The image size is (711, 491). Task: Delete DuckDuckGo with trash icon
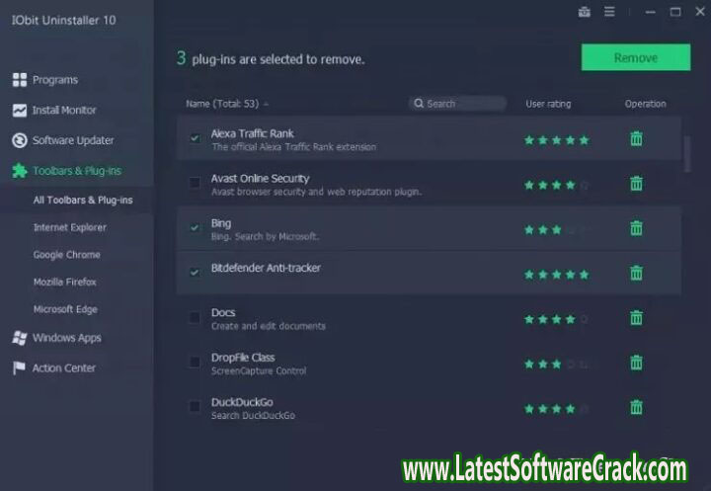tap(636, 407)
